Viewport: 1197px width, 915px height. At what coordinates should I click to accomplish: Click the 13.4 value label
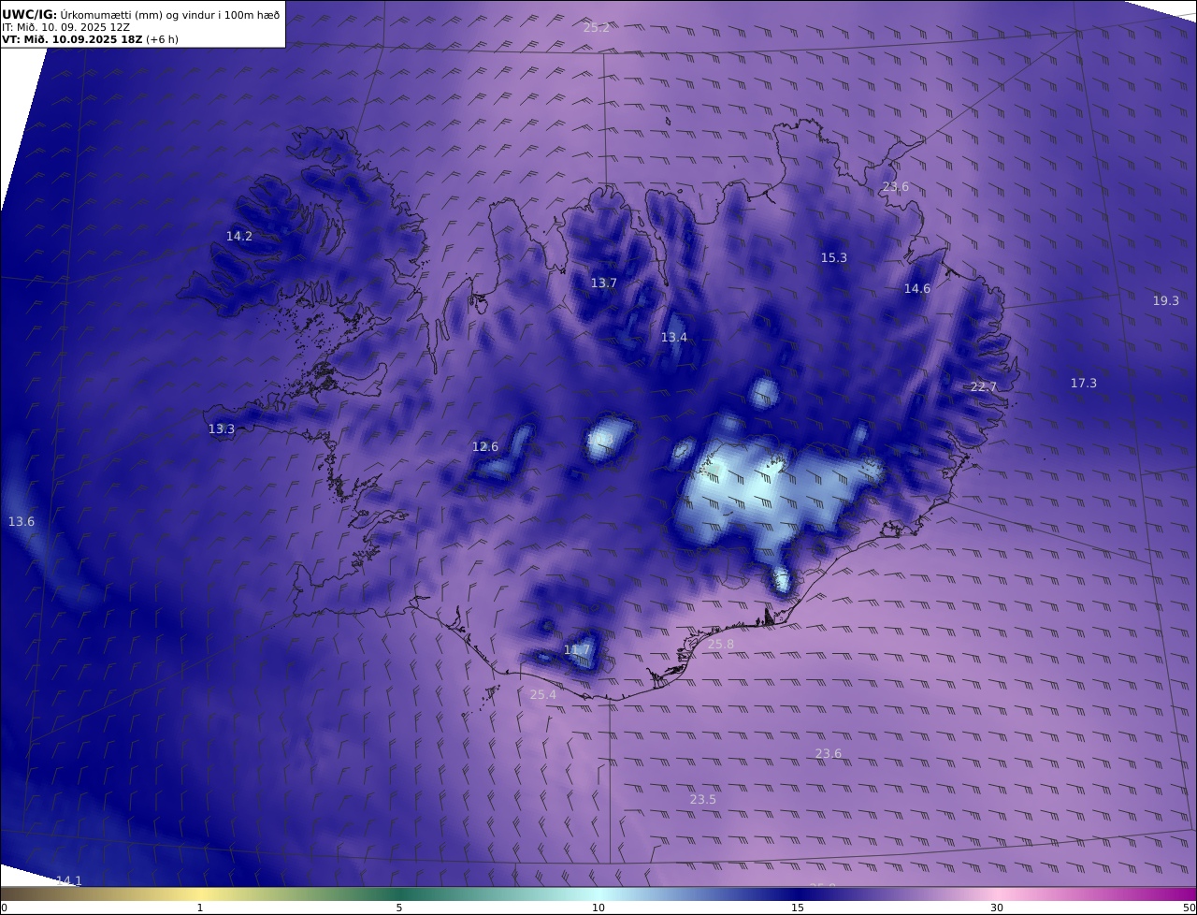pos(674,338)
